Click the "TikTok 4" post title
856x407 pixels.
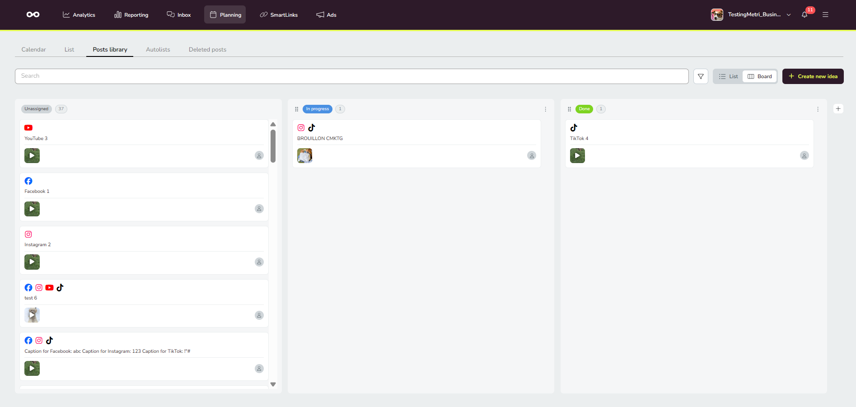[x=579, y=139]
